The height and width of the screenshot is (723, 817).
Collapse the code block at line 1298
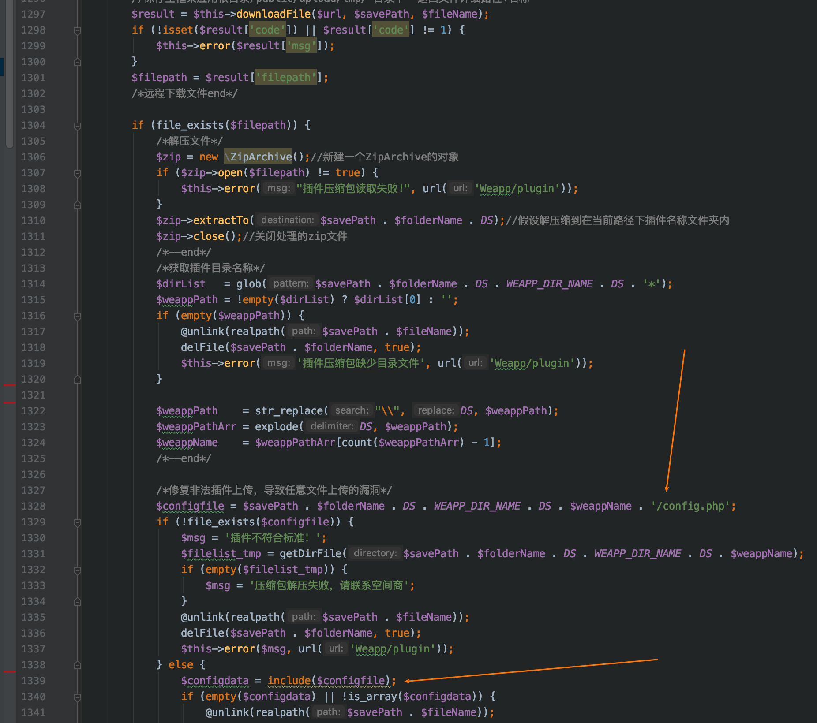[78, 30]
